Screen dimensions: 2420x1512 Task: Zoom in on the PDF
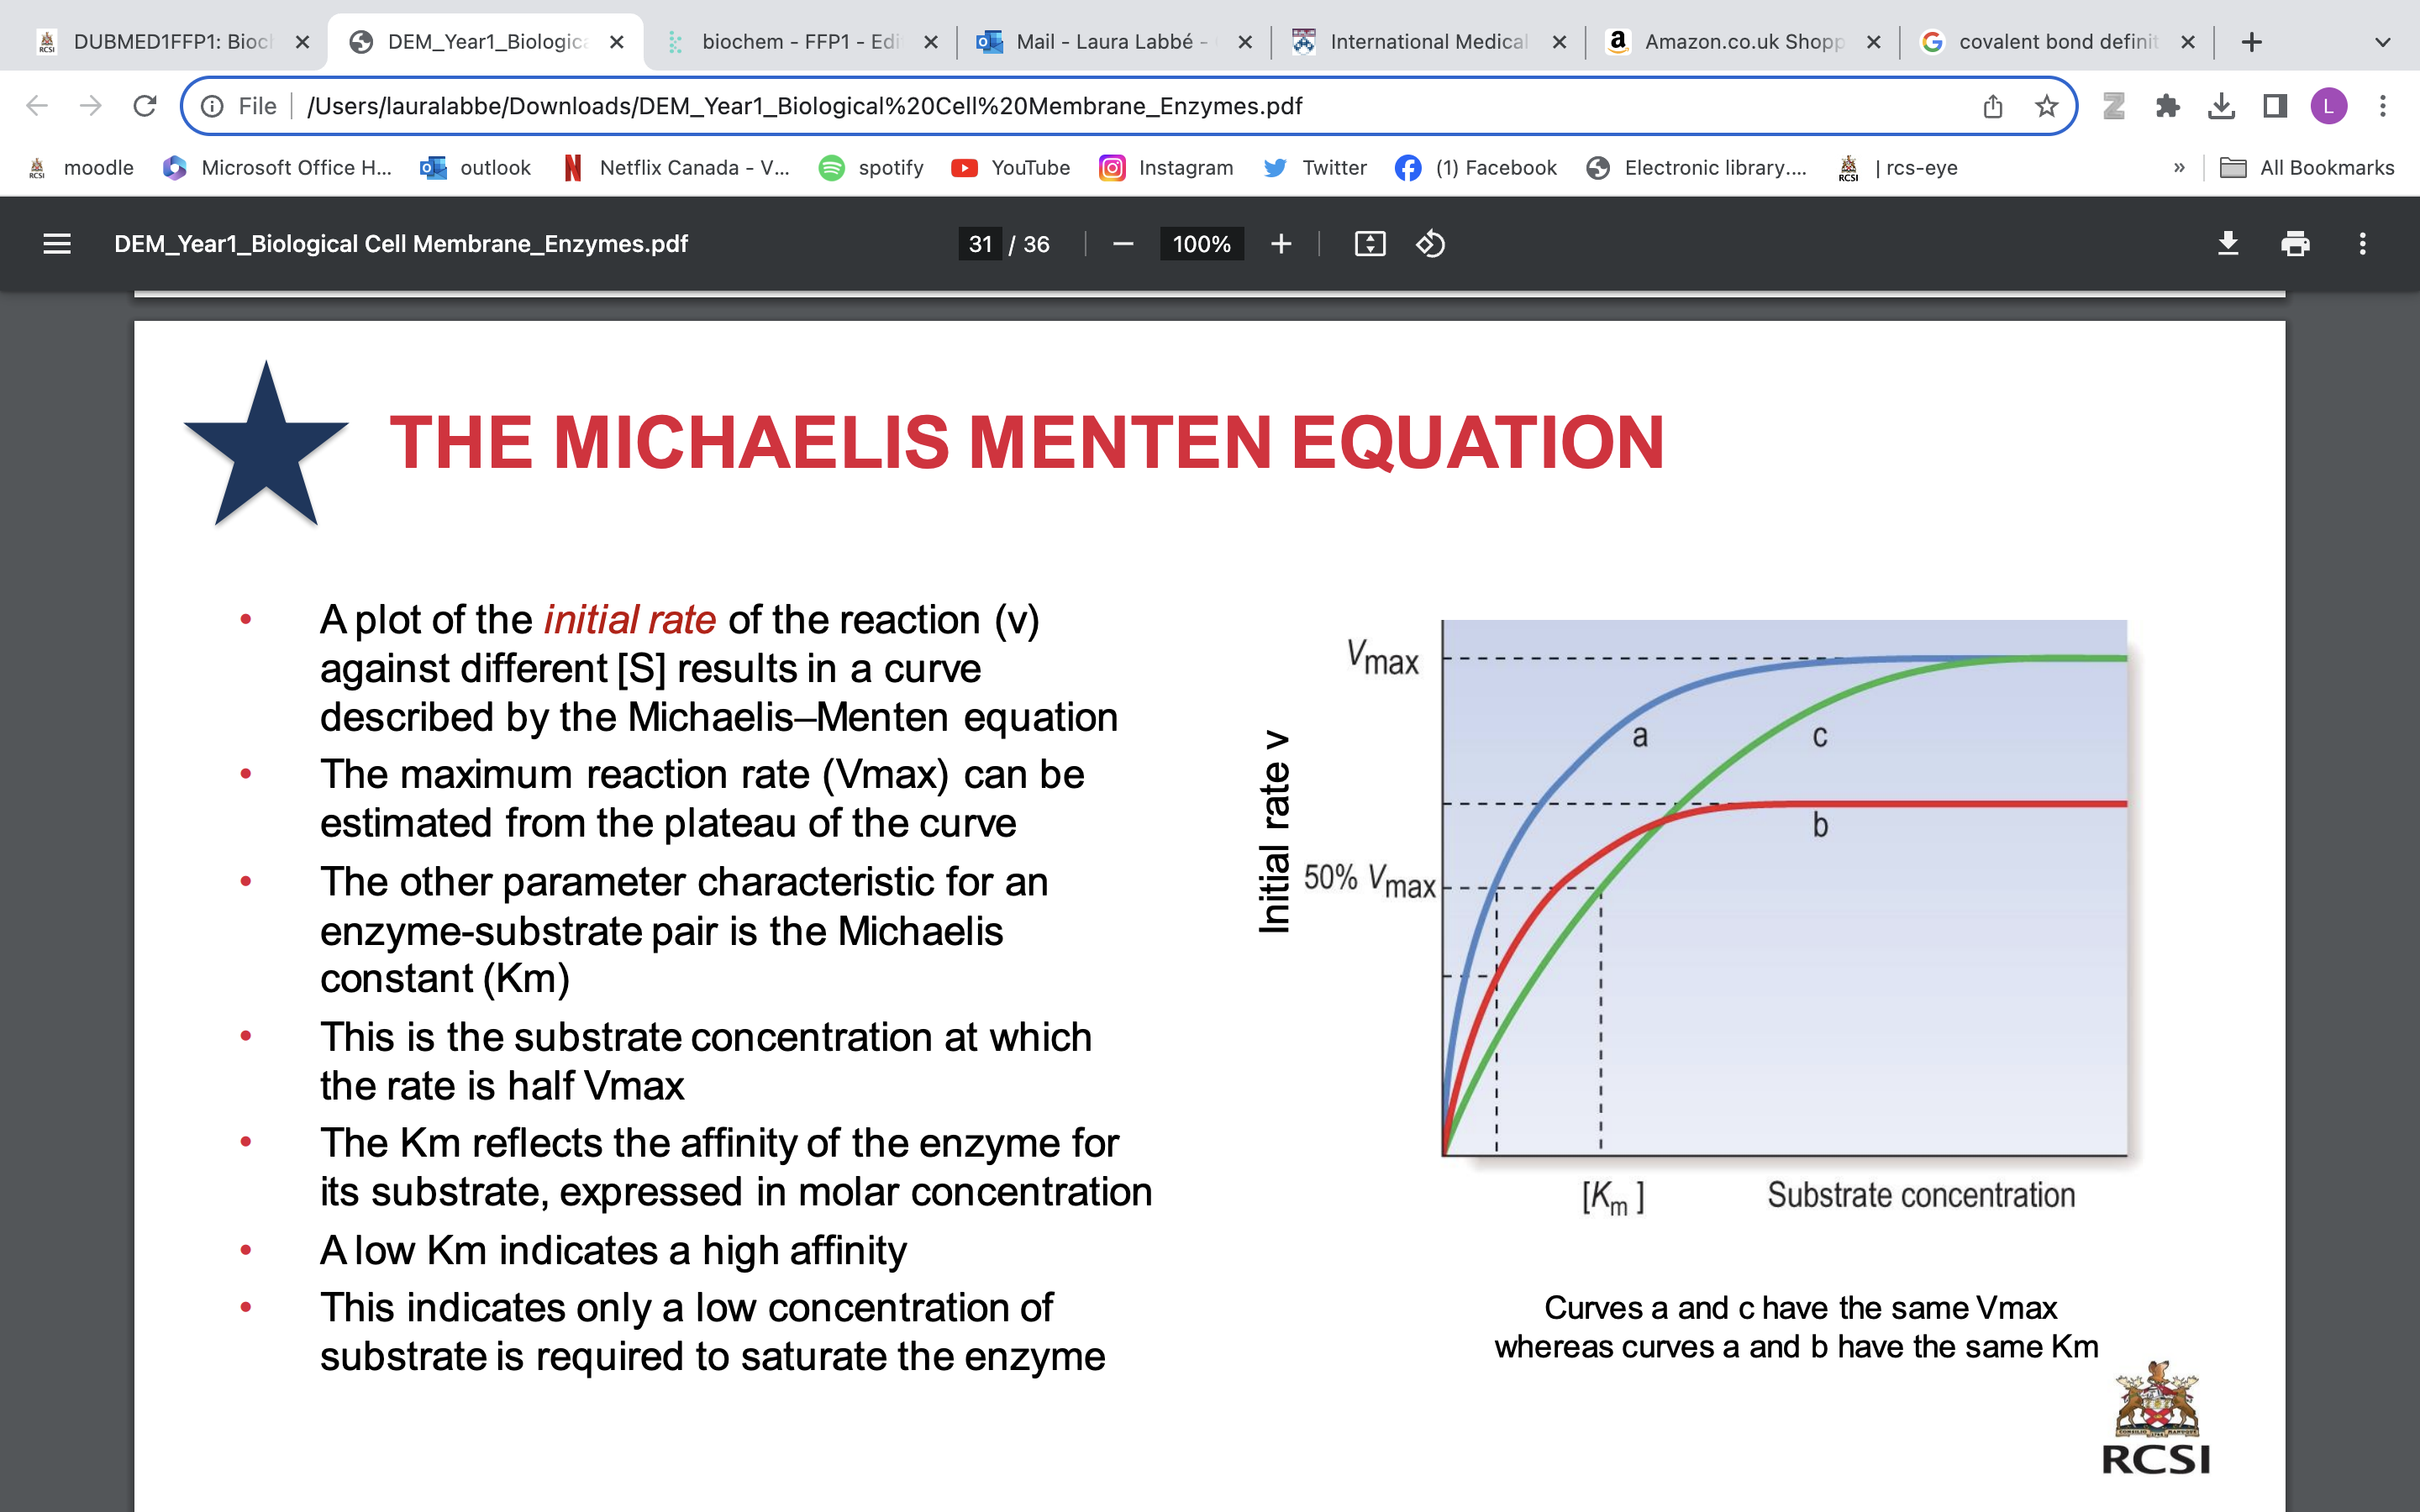(x=1281, y=244)
